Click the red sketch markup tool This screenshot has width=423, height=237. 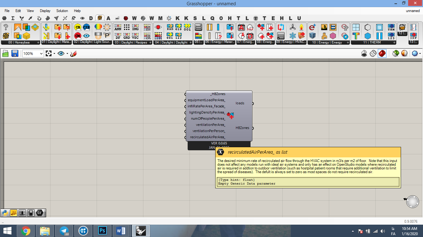[x=73, y=54]
